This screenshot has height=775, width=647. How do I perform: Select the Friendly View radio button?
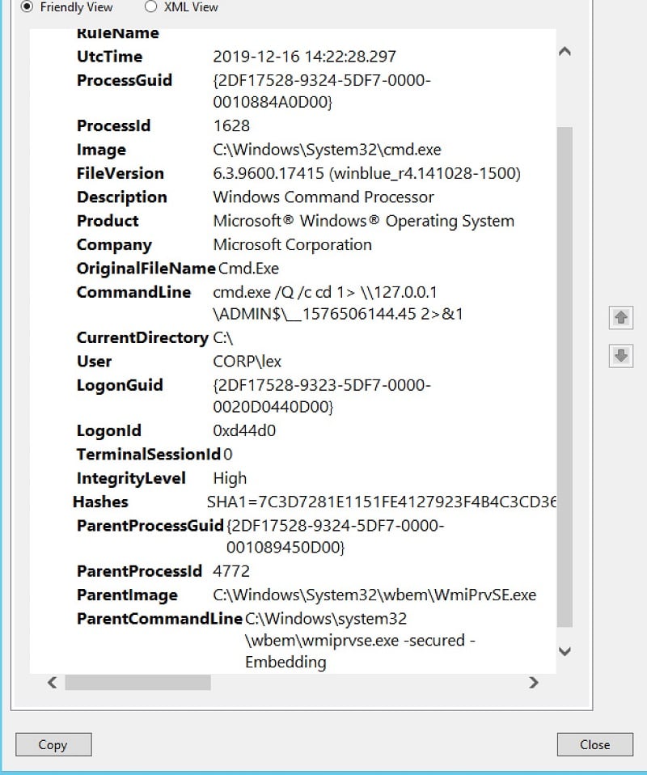(x=27, y=6)
